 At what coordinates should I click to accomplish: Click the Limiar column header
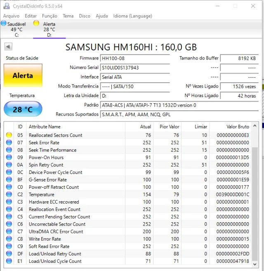196,127
